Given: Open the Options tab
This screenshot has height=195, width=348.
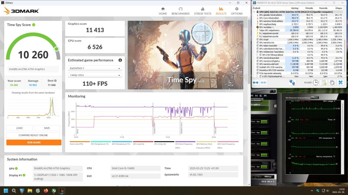Looking at the screenshot, I should pos(237,11).
